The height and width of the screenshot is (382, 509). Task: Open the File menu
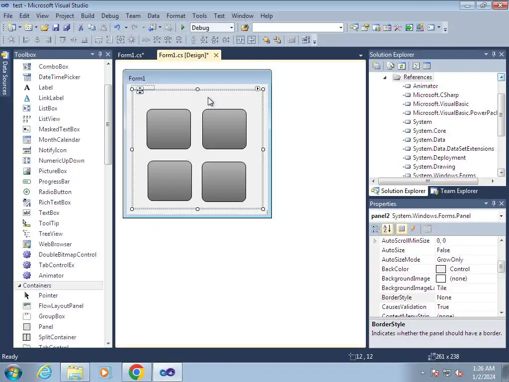pyautogui.click(x=8, y=15)
